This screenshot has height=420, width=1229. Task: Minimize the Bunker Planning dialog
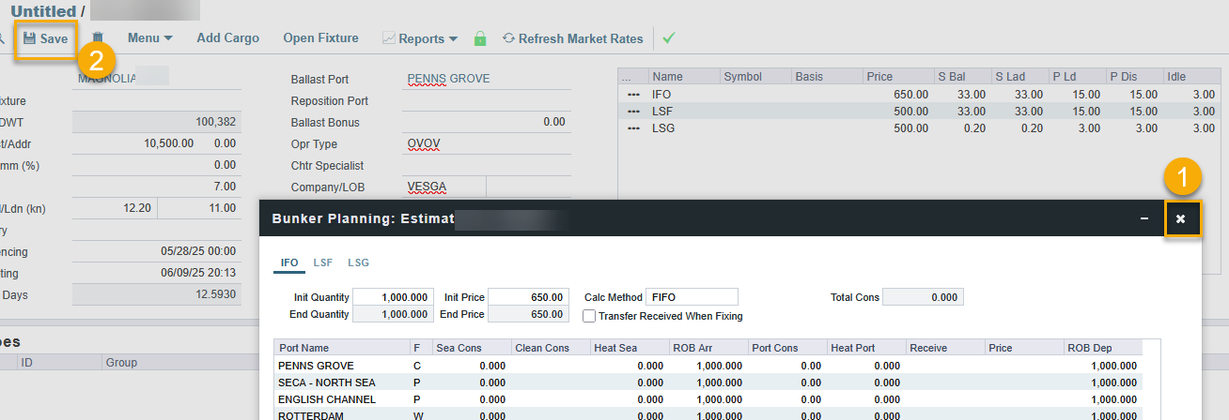(1143, 218)
